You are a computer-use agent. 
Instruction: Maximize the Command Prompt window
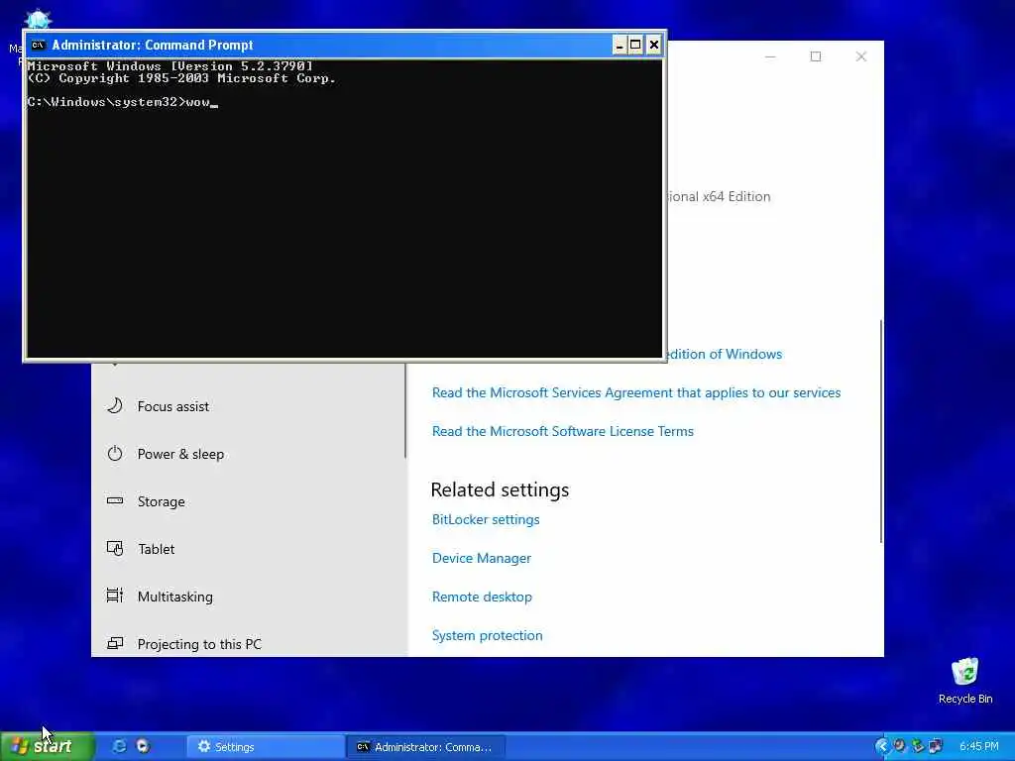click(x=635, y=45)
